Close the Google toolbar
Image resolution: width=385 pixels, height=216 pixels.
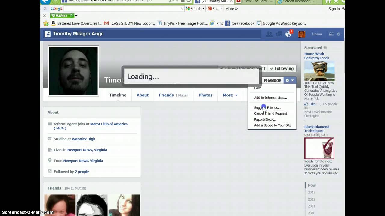[x=45, y=9]
